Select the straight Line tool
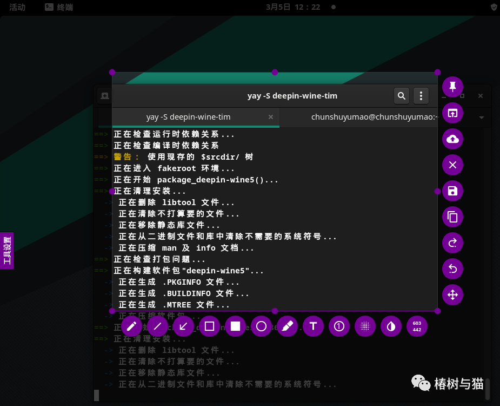Screen dimensions: 500x406 click(x=157, y=326)
